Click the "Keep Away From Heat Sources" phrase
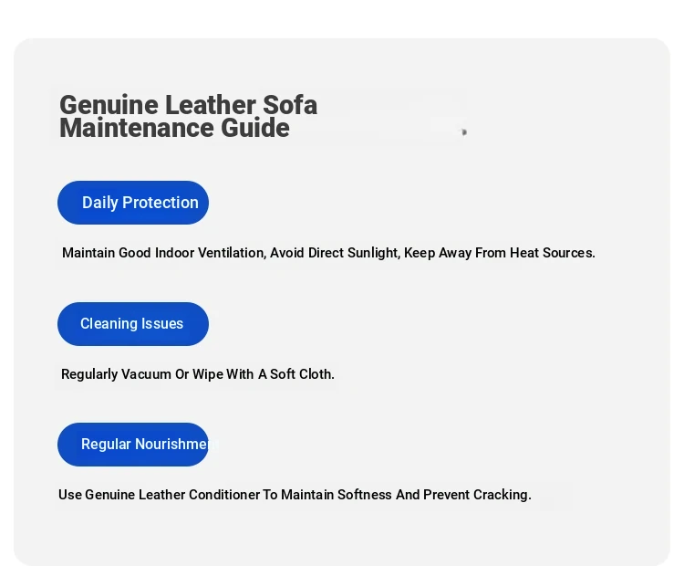 (x=498, y=253)
